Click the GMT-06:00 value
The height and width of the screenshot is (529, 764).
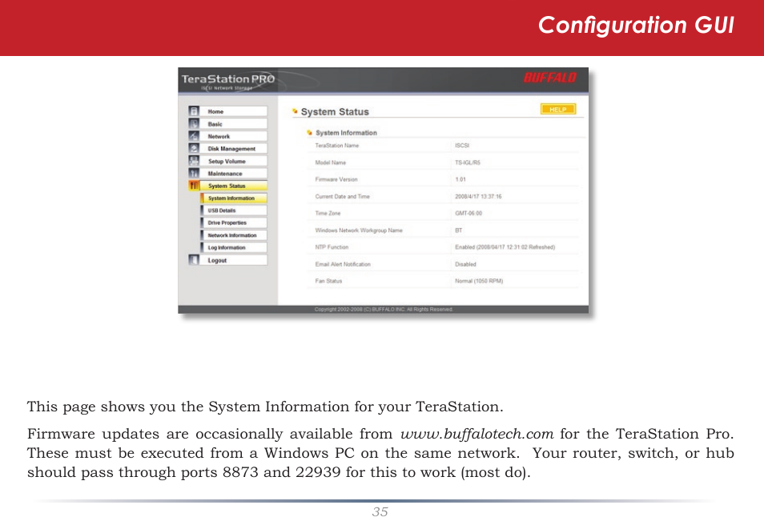pyautogui.click(x=468, y=213)
